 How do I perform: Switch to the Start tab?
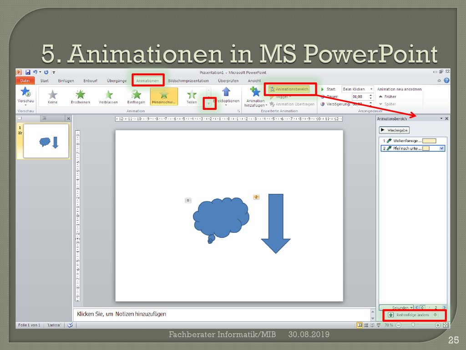tap(44, 81)
